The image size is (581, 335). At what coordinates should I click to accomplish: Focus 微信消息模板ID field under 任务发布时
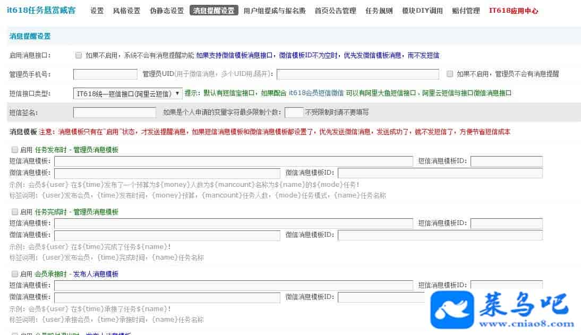(x=440, y=173)
